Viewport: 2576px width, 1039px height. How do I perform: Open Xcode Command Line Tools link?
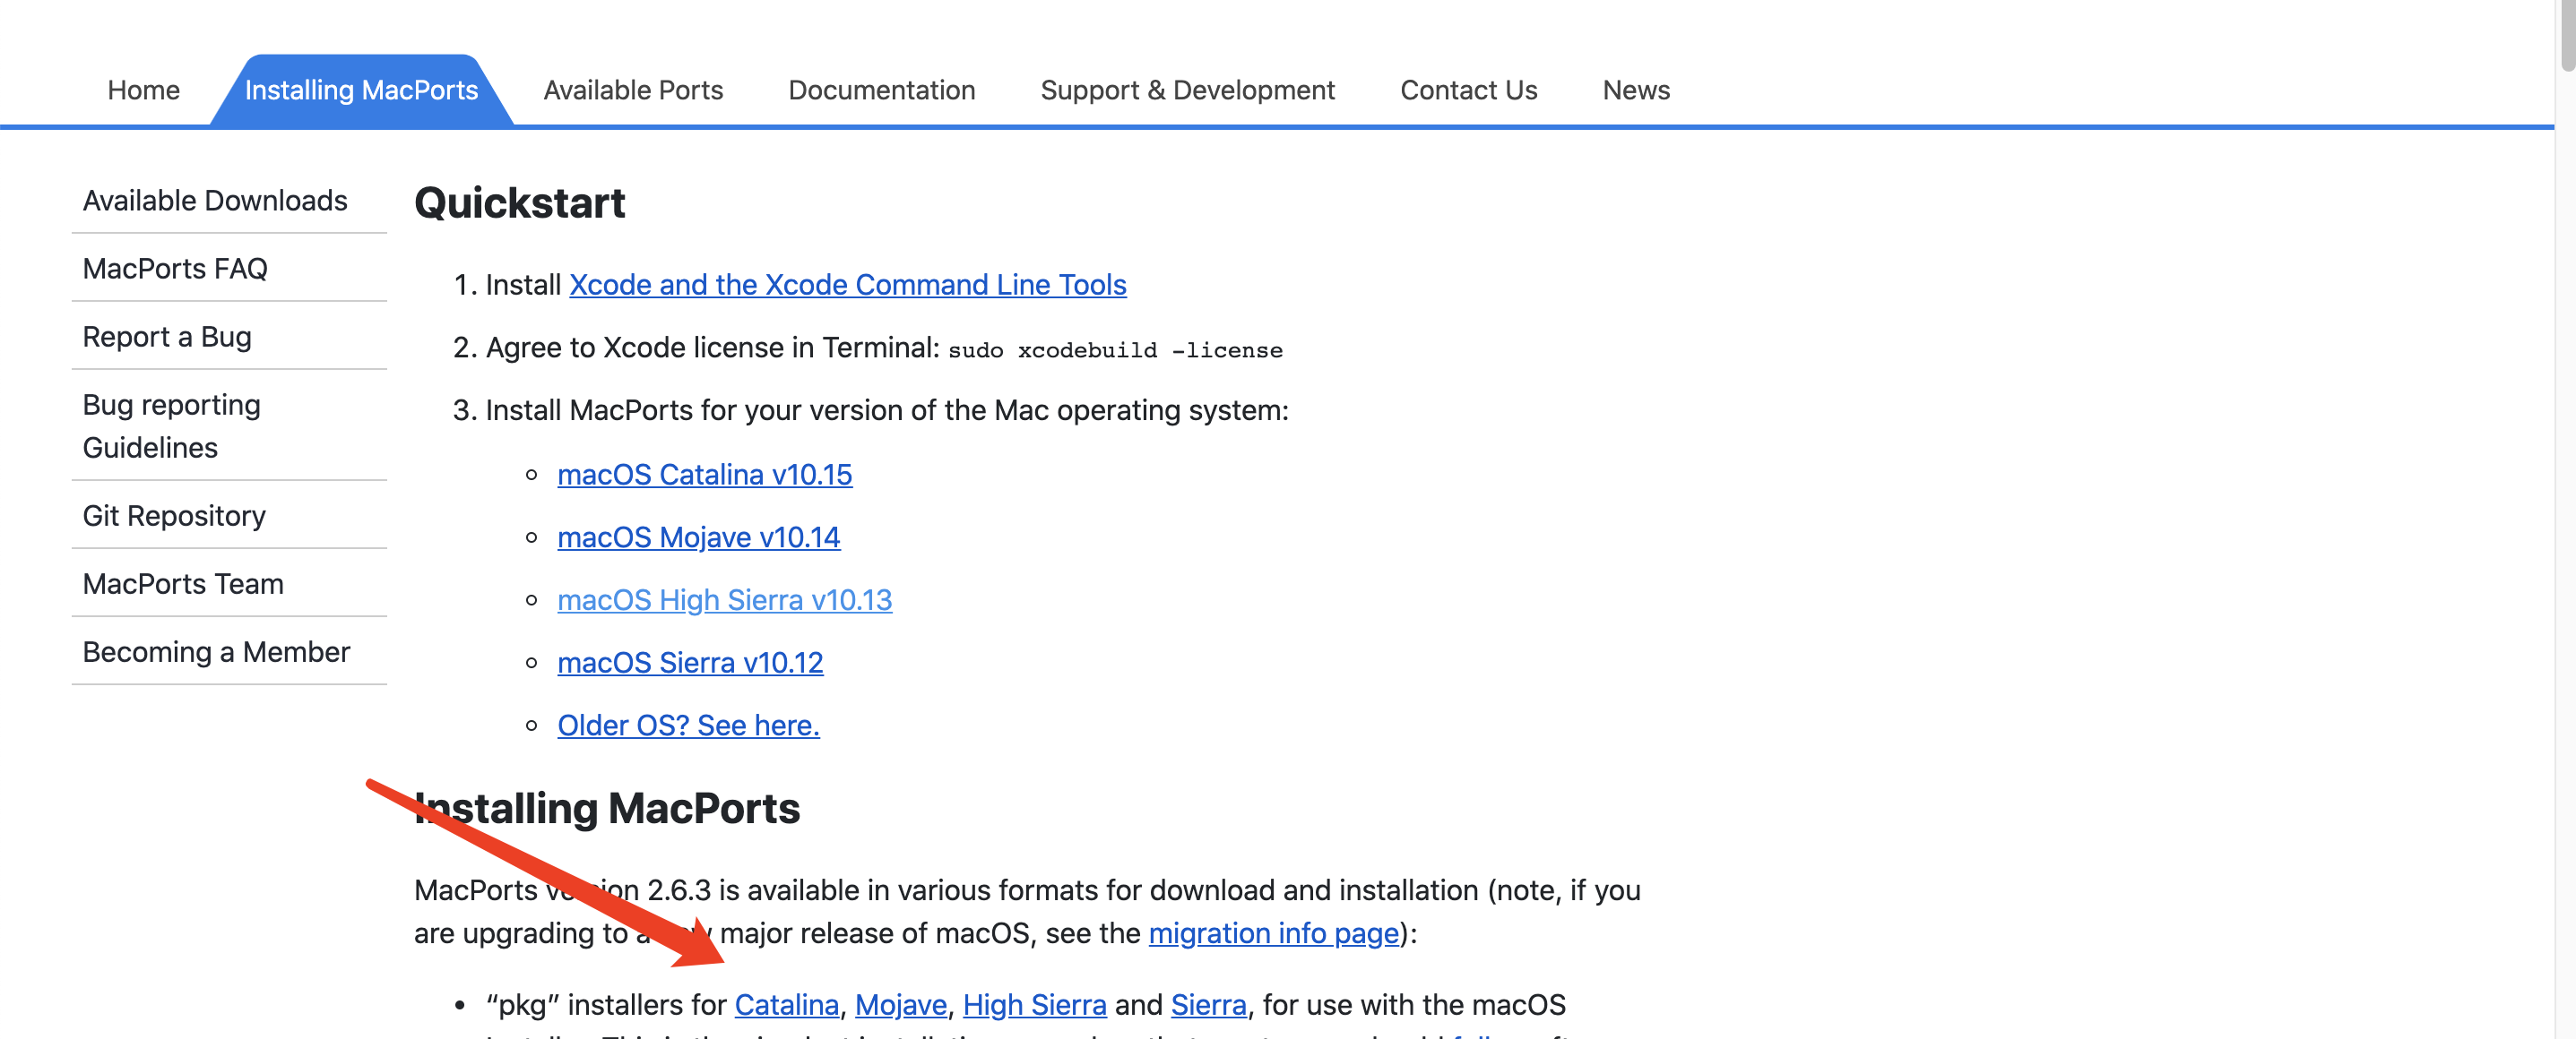pyautogui.click(x=847, y=285)
